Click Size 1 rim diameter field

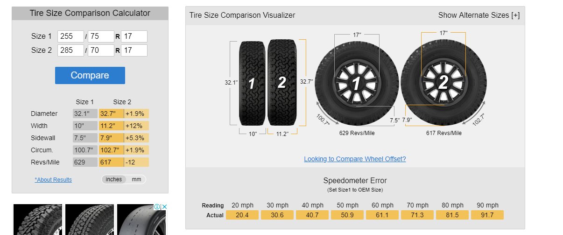pyautogui.click(x=134, y=36)
